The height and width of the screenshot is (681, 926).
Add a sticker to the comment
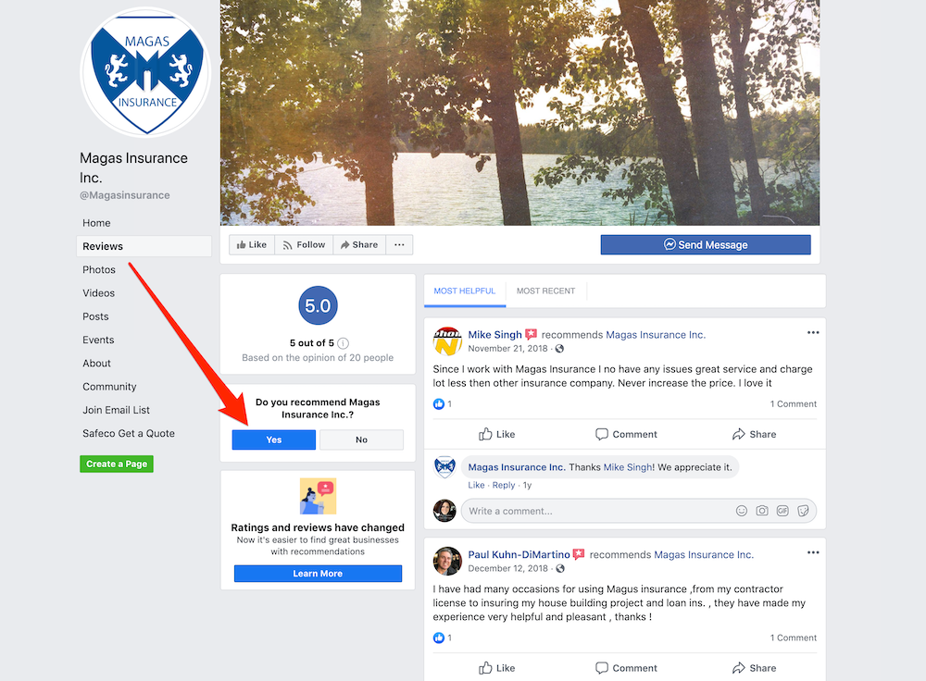[x=803, y=511]
